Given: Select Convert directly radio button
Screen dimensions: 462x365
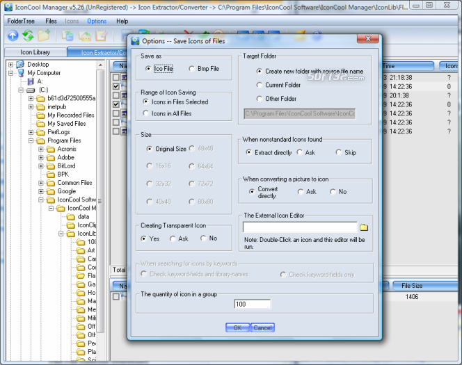Looking at the screenshot, I should [x=252, y=192].
